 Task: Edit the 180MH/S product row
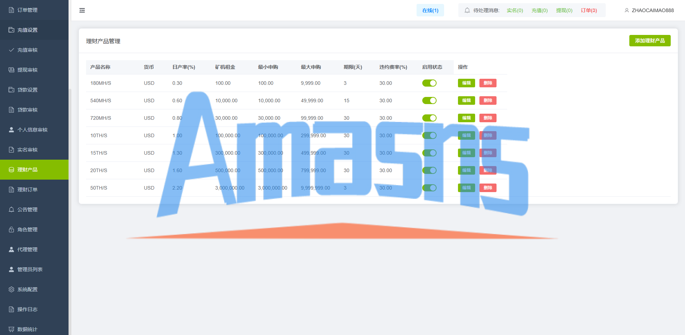pos(467,83)
